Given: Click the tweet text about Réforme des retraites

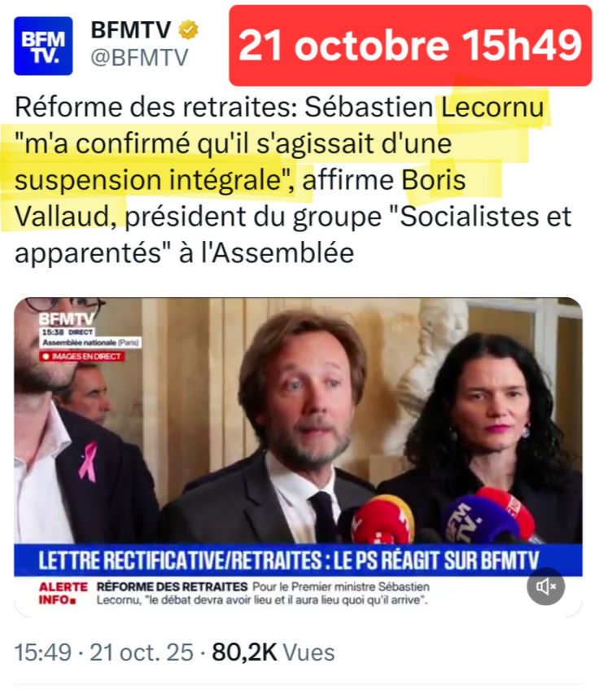Looking at the screenshot, I should pos(293,180).
